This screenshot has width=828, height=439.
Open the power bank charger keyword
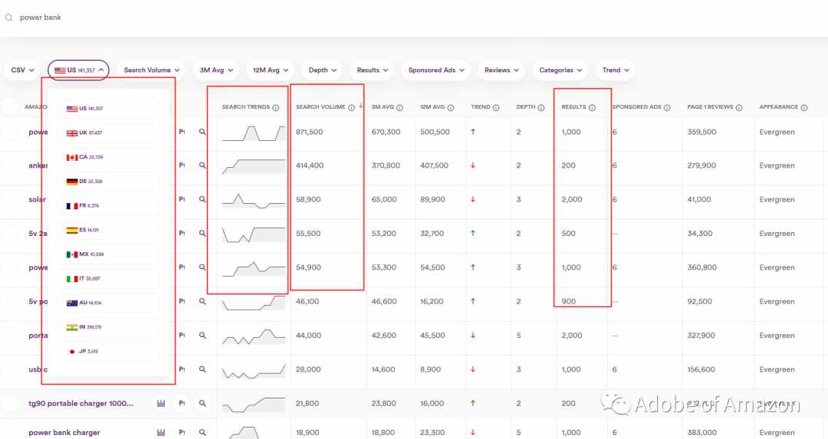tap(64, 433)
